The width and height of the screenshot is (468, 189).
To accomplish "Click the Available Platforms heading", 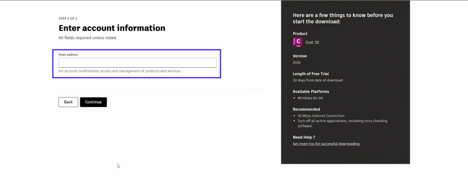I will tap(311, 92).
